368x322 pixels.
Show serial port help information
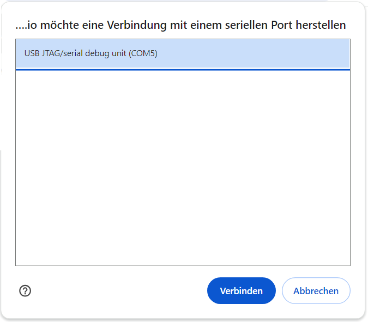coord(25,291)
